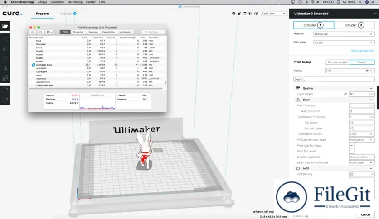Open Seam Corner Preference dropdown
This screenshot has height=219, width=379.
(x=362, y=163)
